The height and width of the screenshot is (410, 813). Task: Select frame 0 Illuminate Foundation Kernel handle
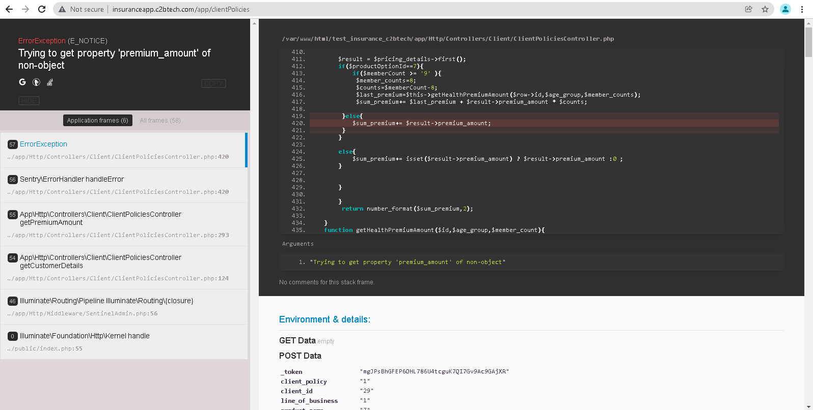pyautogui.click(x=124, y=342)
